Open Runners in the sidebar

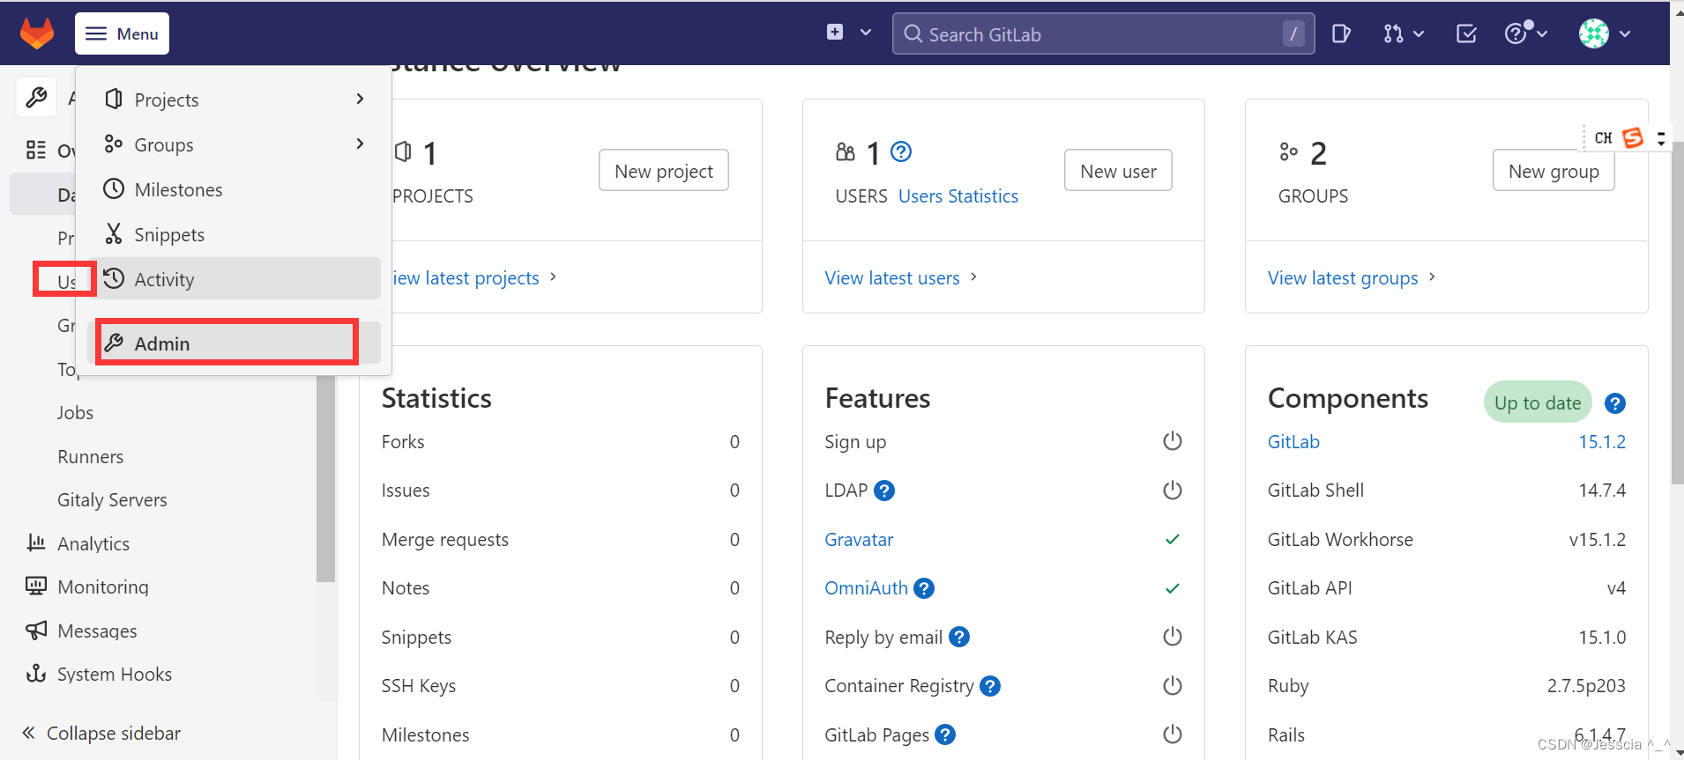pyautogui.click(x=90, y=456)
